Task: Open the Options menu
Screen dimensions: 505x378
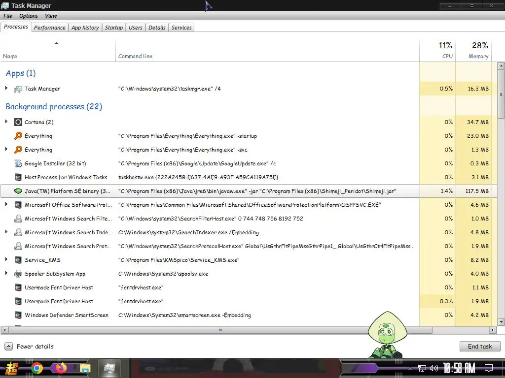Action: pos(28,16)
